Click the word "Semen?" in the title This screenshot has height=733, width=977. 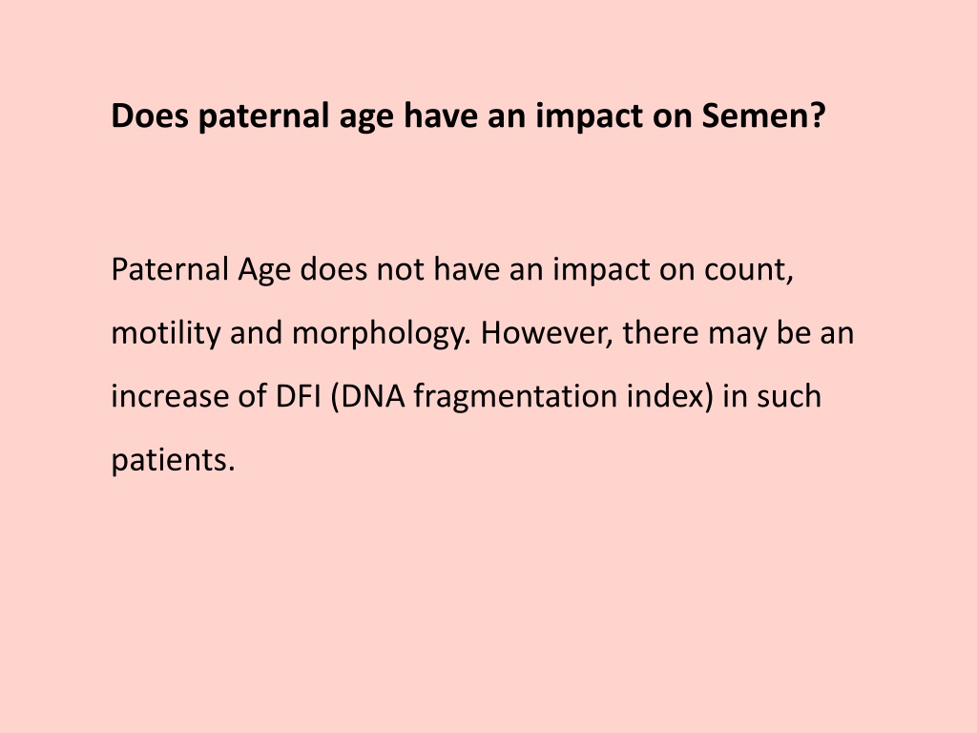point(763,115)
